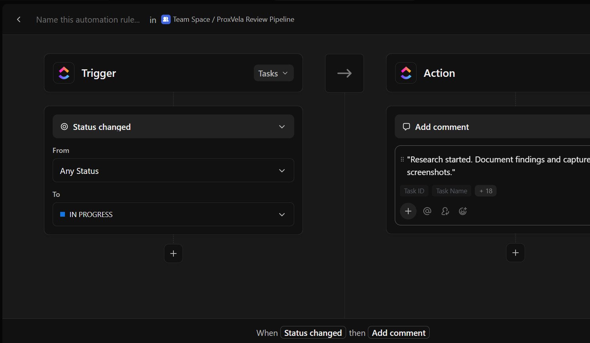Click the "To" label above IN PROGRESS
Screen dimensions: 590x343
(56, 194)
